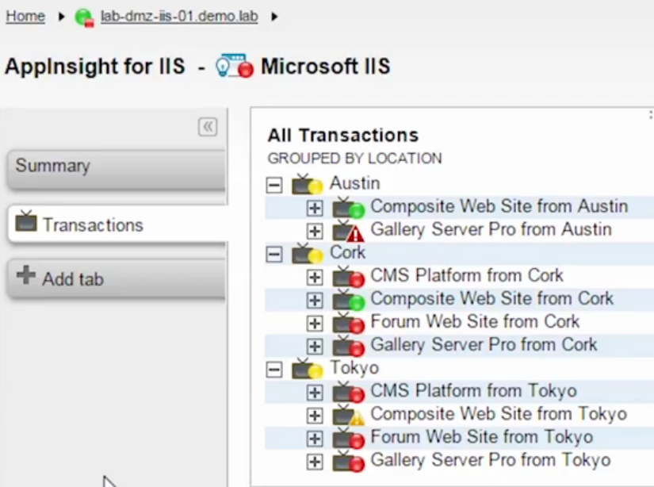The width and height of the screenshot is (654, 487).
Task: Open CMS Platform from Cork transaction
Action: 467,275
